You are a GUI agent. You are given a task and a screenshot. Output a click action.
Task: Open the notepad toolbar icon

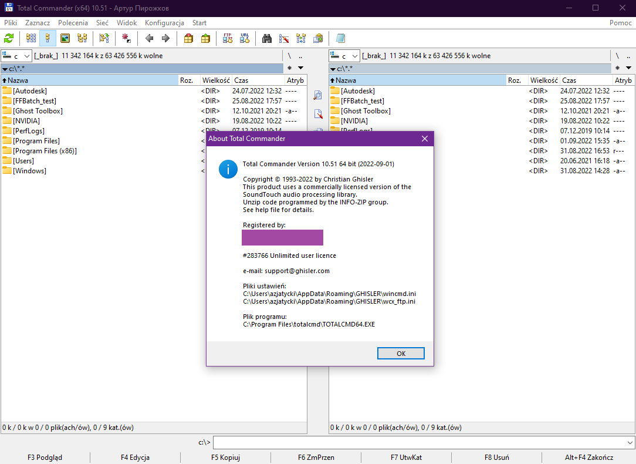click(340, 39)
